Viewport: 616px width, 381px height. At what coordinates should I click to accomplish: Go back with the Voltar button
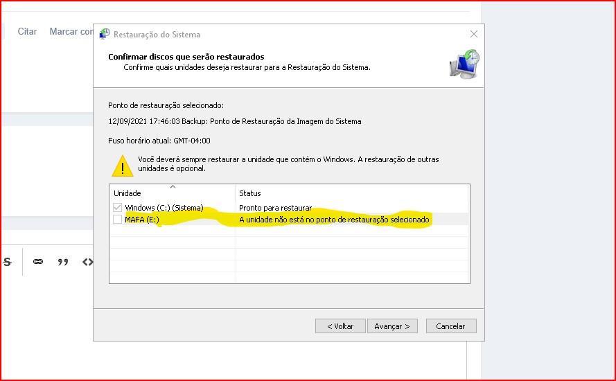click(340, 326)
